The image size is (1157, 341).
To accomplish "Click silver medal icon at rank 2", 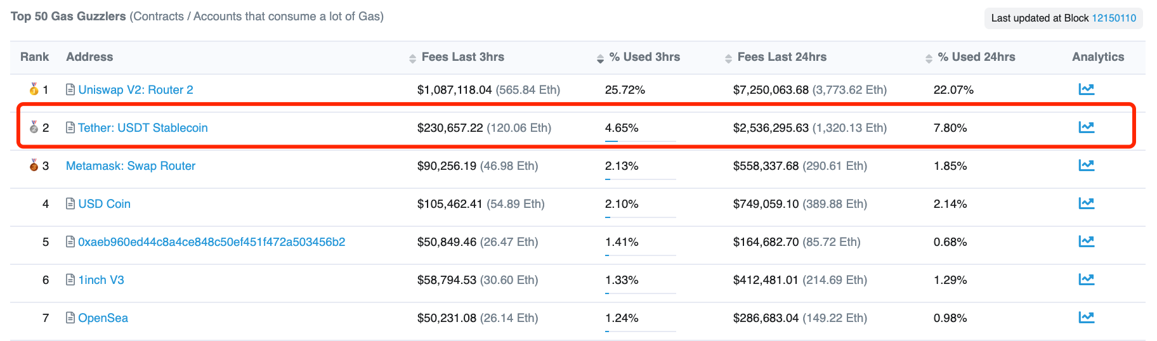I will pyautogui.click(x=34, y=127).
